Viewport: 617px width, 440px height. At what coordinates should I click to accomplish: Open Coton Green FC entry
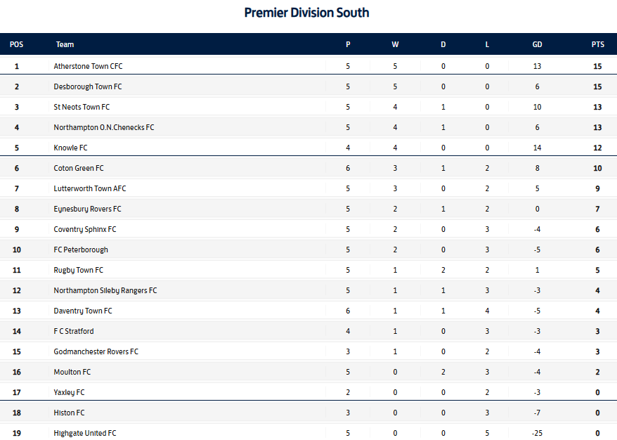pos(79,169)
